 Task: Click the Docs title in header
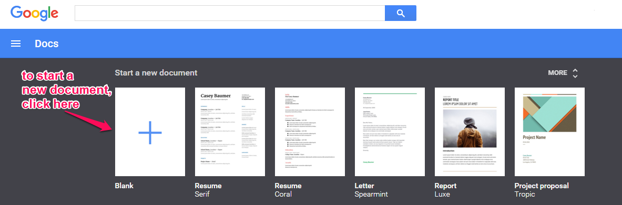pos(46,44)
